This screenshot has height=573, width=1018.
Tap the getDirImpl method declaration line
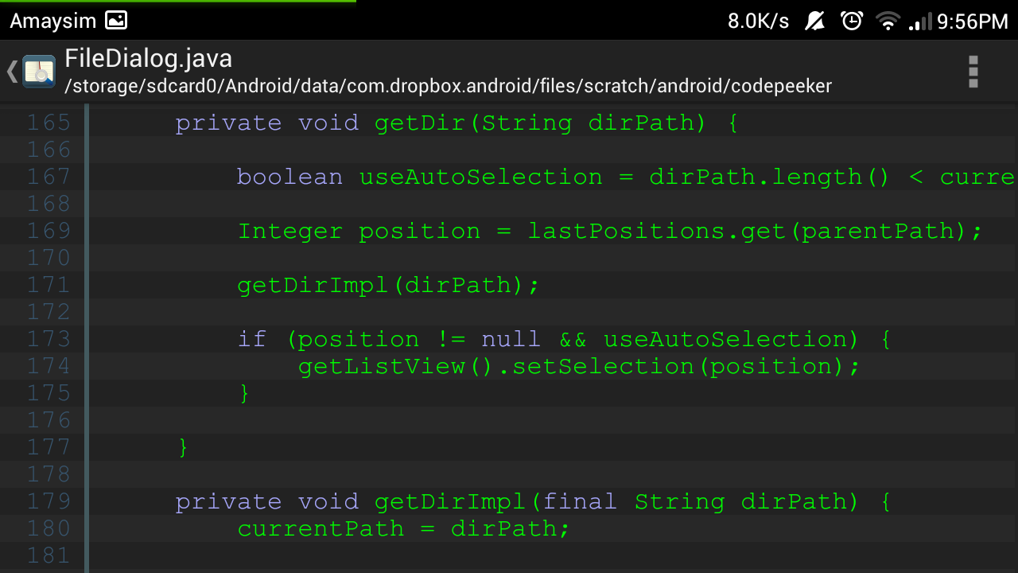coord(533,502)
